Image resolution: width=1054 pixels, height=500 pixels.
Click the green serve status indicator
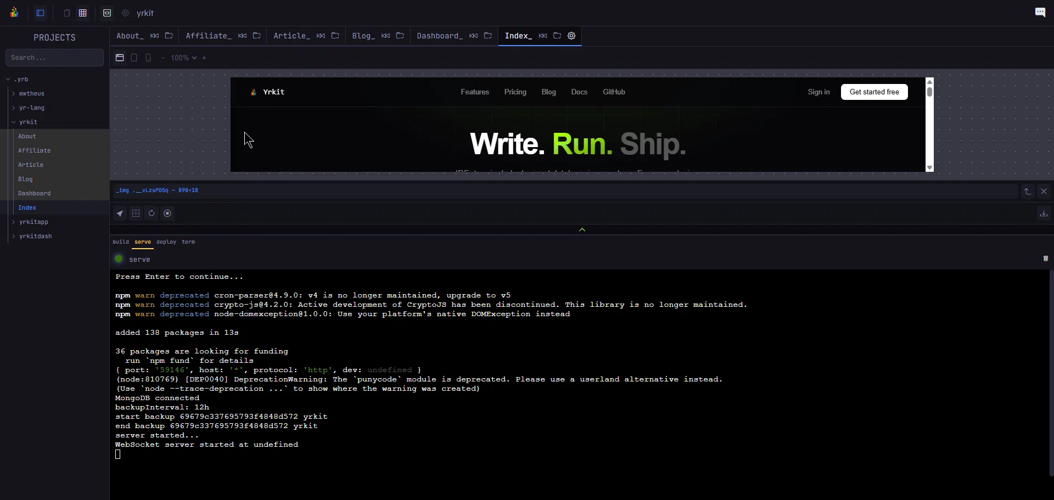click(x=119, y=259)
